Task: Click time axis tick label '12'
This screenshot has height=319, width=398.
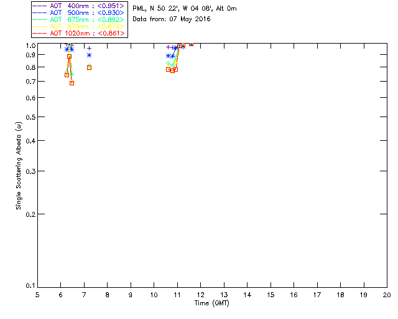Action: tap(200, 295)
